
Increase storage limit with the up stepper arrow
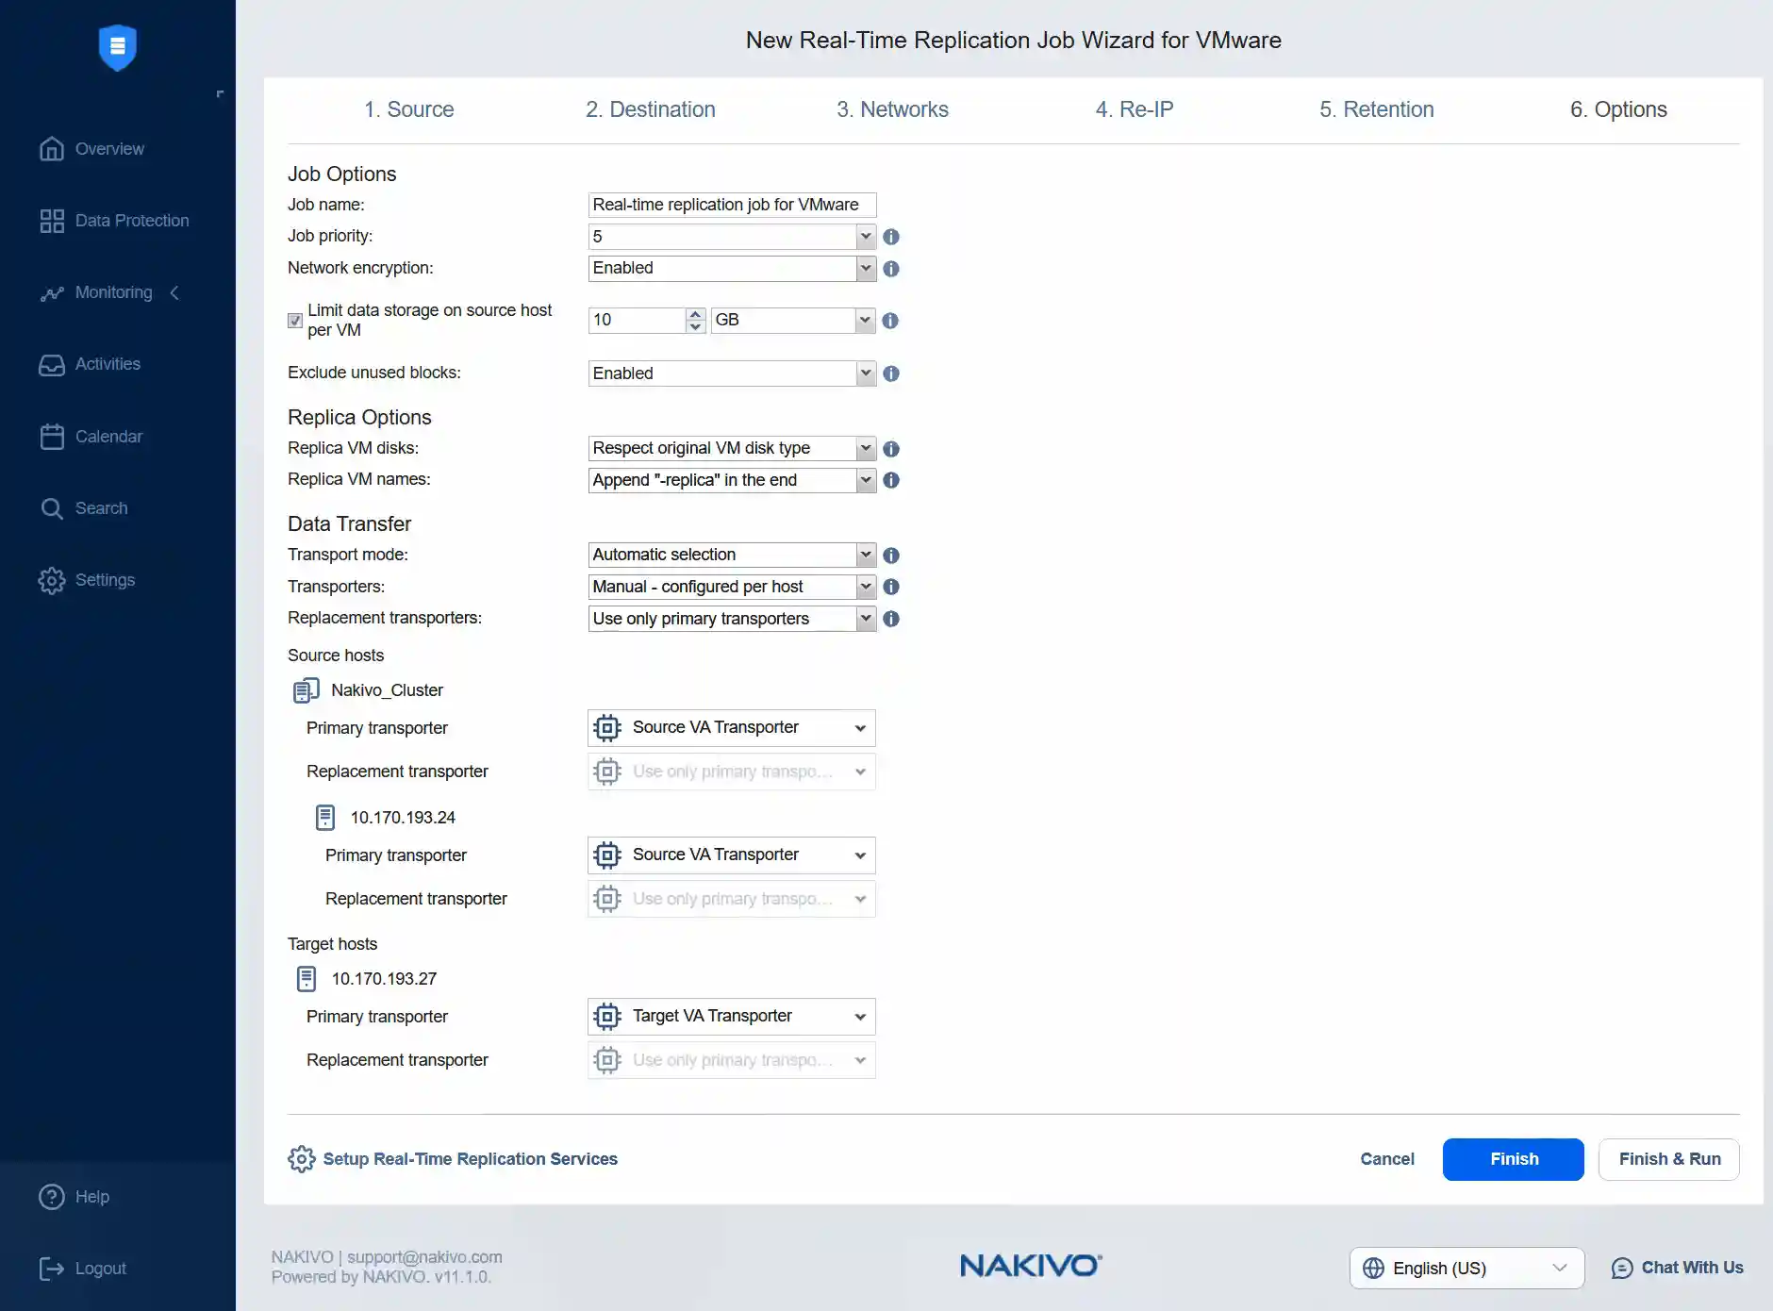(695, 314)
